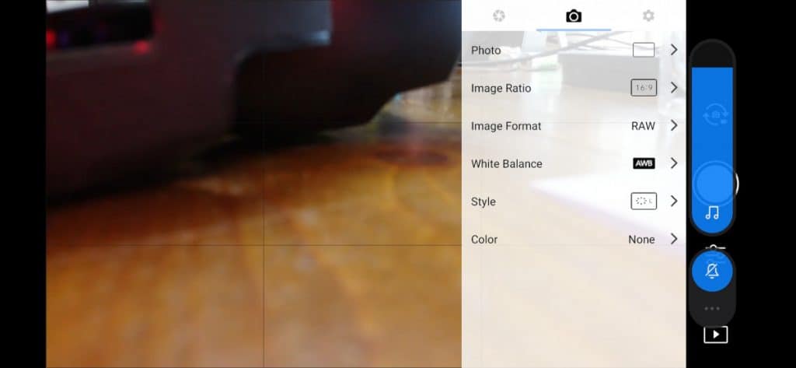
Task: Click the 16:9 ratio icon
Action: click(x=644, y=88)
